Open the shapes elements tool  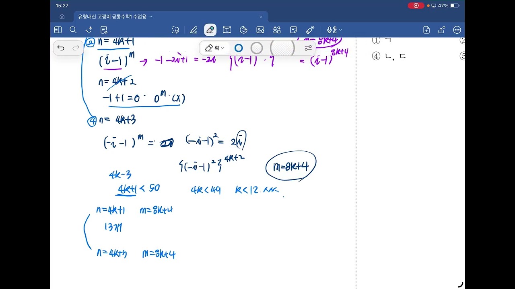277,30
